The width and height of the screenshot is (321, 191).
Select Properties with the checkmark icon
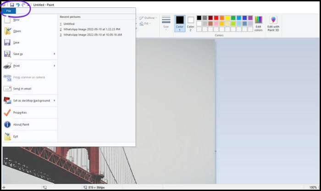point(19,112)
